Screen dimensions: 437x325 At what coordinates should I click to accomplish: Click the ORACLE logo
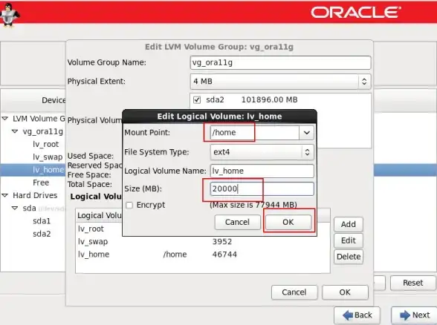(355, 12)
